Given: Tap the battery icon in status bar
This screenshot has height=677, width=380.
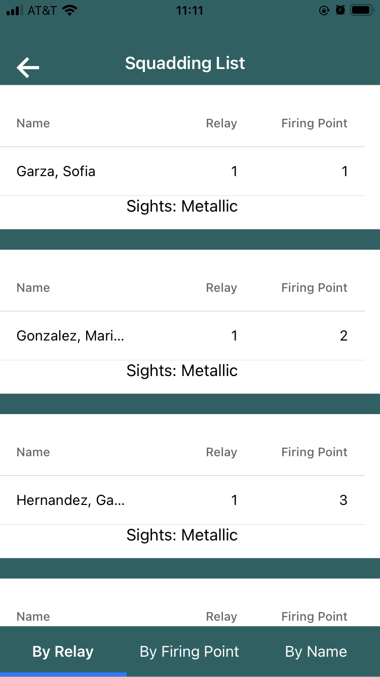Looking at the screenshot, I should coord(362,10).
